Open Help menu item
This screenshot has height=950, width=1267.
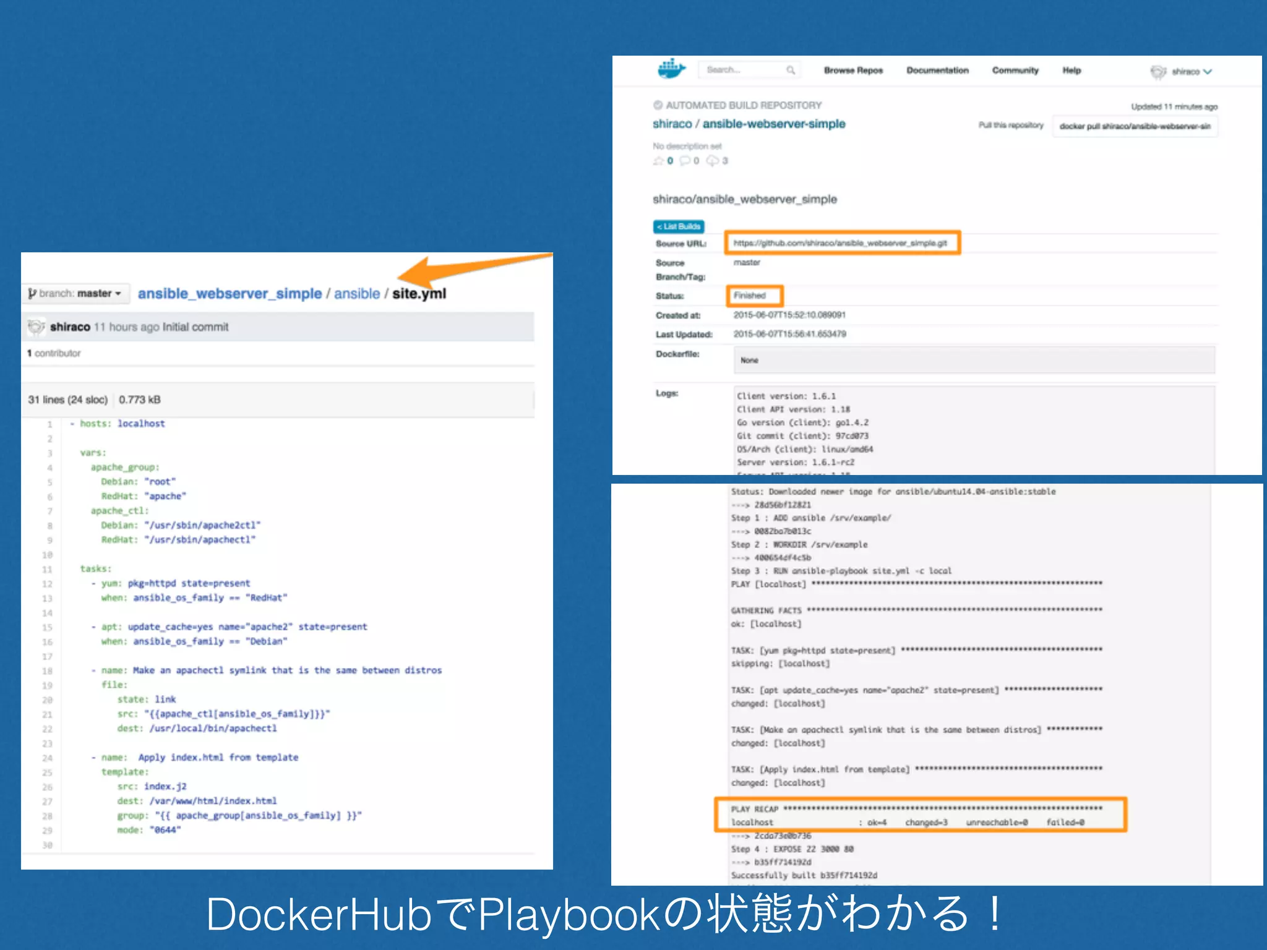point(1072,71)
